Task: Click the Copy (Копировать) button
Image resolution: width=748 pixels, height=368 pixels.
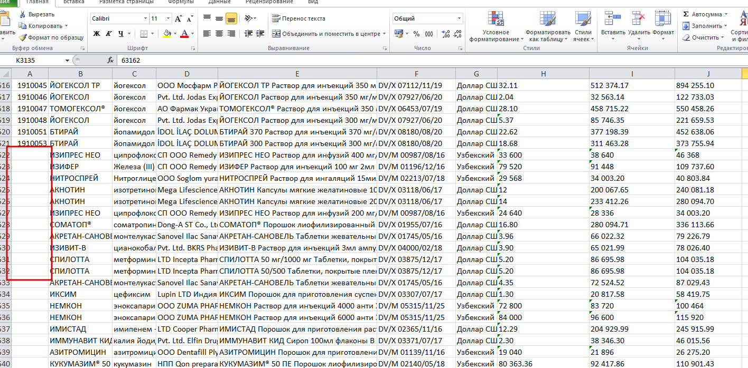Action: point(40,26)
